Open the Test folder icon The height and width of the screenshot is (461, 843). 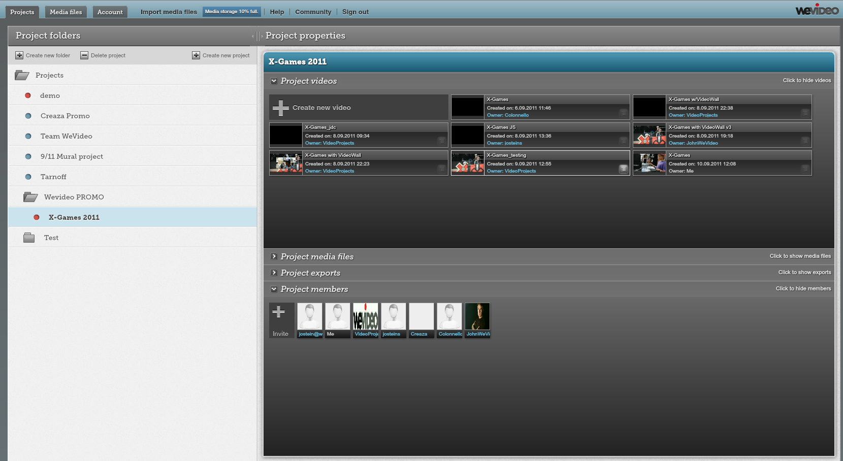(29, 238)
